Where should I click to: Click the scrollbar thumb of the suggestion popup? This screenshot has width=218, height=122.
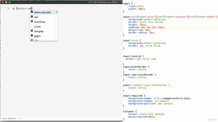[x=57, y=12]
